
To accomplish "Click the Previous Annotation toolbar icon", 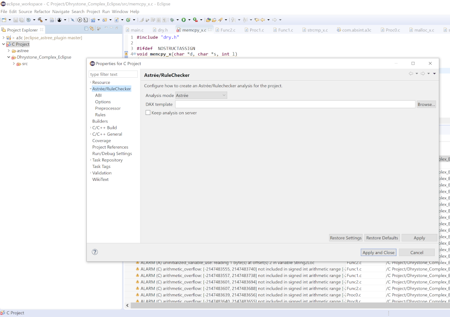I will click(x=245, y=20).
